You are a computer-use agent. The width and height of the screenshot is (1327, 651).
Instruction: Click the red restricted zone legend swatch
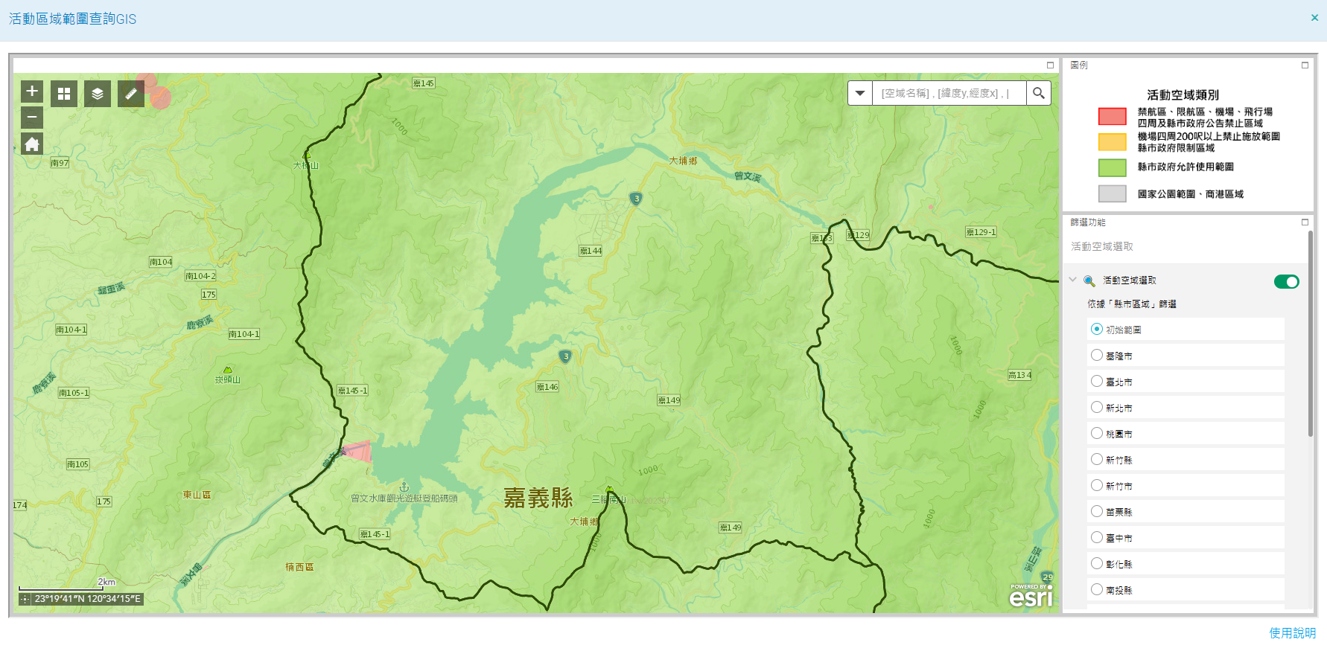pyautogui.click(x=1112, y=117)
